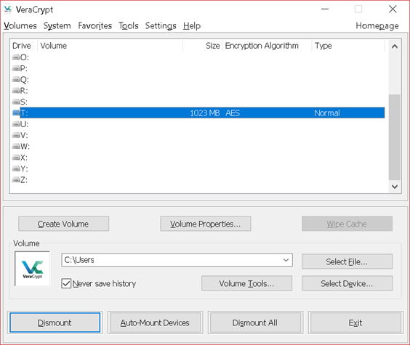Sort by the Drive column header
410x345 pixels.
tap(23, 46)
